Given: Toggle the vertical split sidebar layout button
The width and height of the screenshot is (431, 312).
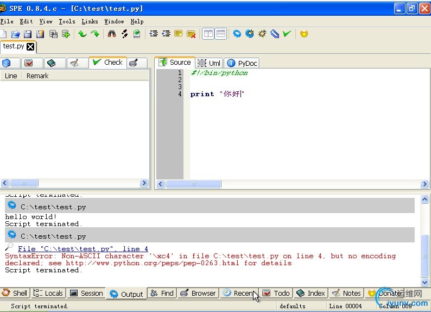Looking at the screenshot, I should point(208,34).
